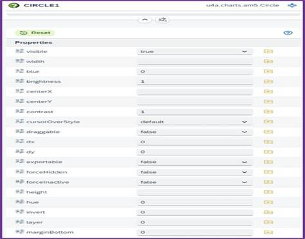Click the binding icon for centerX

point(268,92)
